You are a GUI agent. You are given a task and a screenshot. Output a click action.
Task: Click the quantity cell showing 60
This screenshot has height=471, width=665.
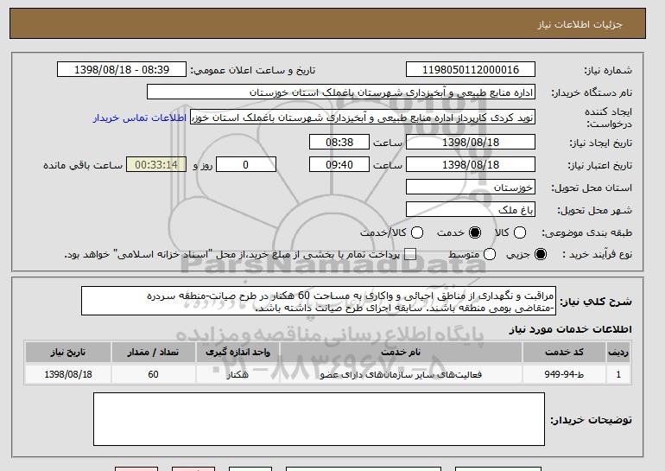pyautogui.click(x=153, y=374)
